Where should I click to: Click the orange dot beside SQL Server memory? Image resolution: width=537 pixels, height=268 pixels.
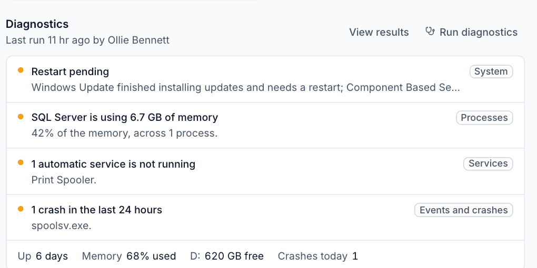click(21, 117)
